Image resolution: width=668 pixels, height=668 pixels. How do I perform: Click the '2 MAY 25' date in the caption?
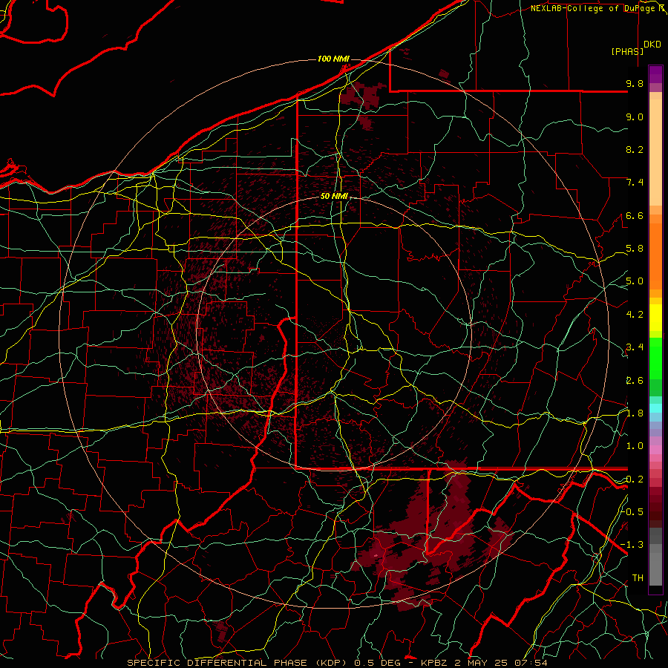482,663
